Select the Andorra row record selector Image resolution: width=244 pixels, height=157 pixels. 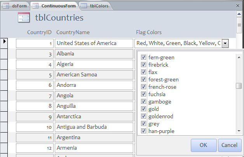tap(4, 85)
